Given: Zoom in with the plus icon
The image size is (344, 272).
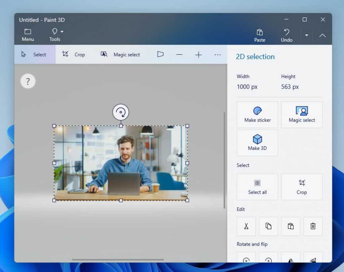Looking at the screenshot, I should (198, 55).
